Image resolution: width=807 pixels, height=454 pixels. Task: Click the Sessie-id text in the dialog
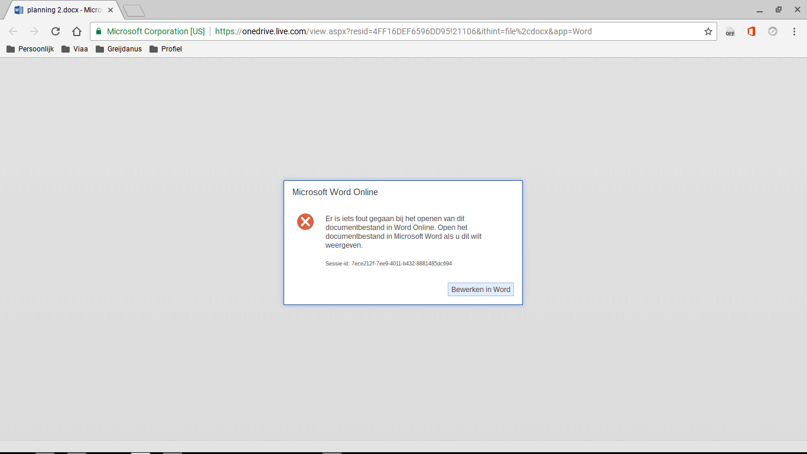tap(389, 264)
